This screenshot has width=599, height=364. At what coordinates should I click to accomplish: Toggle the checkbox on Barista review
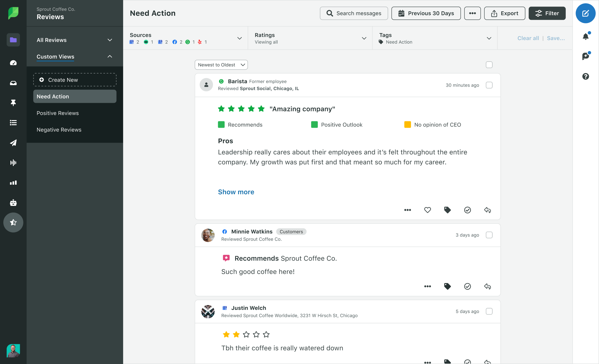pos(489,85)
